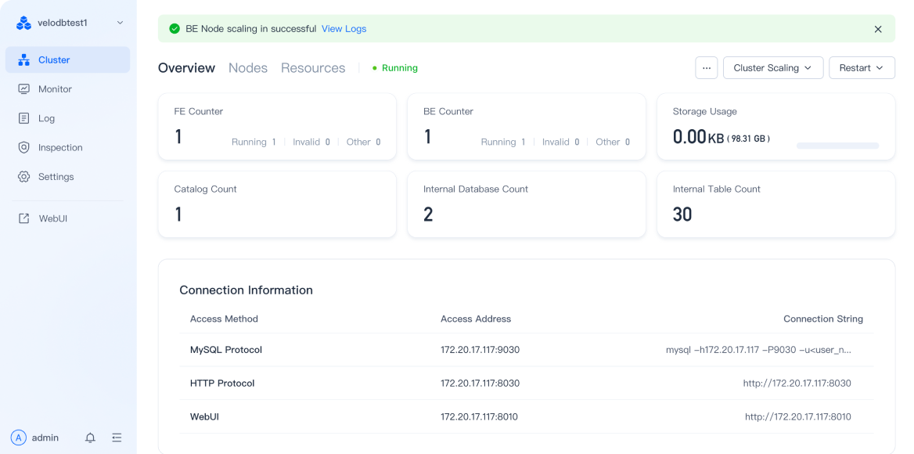Click the green success checkmark icon
914x454 pixels.
pyautogui.click(x=175, y=28)
